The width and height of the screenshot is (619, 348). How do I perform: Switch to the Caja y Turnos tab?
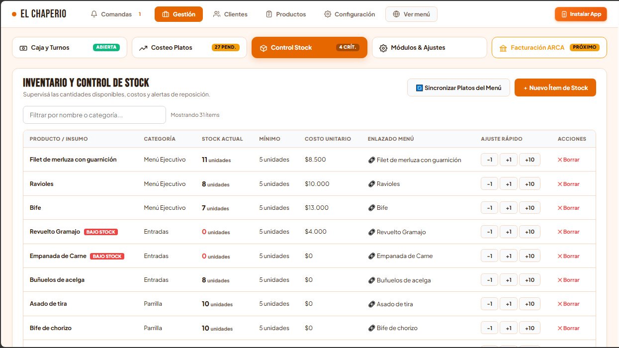[x=70, y=48]
